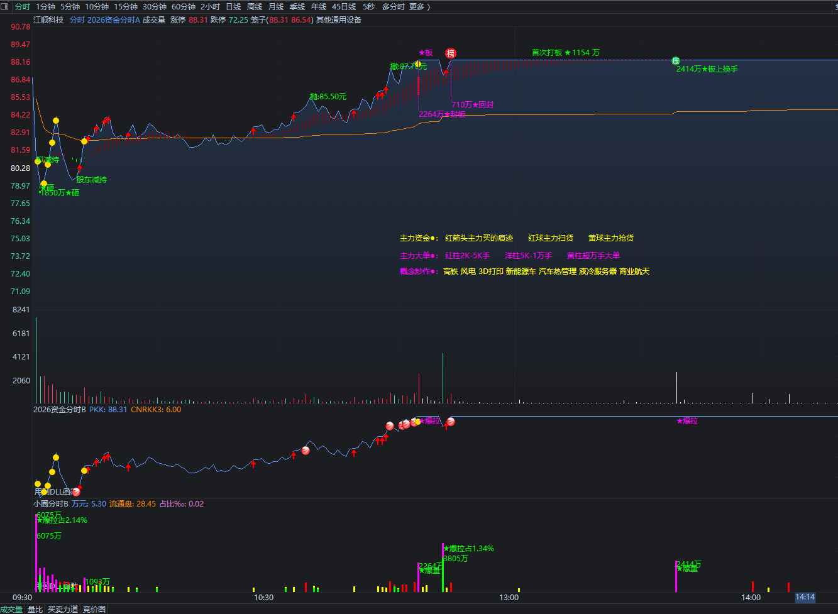Select the 45日线 period tab

point(344,7)
